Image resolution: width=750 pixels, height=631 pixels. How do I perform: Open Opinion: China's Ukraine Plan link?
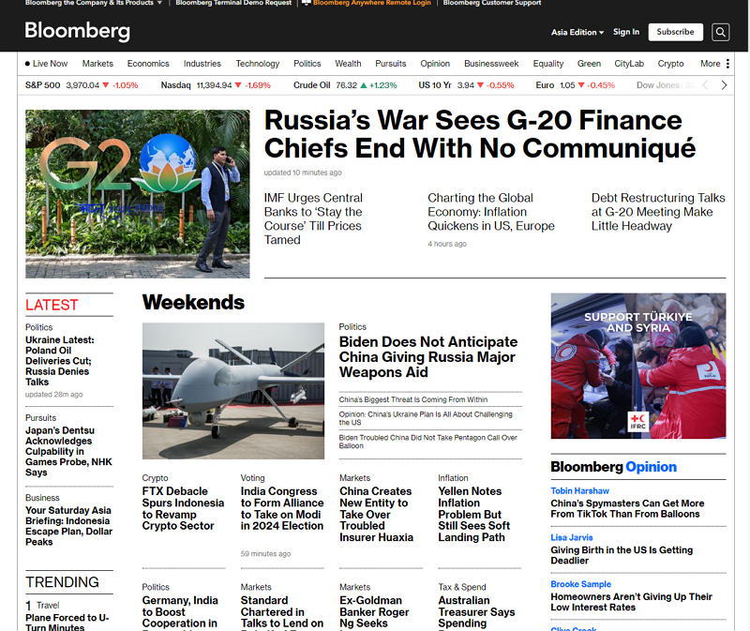point(426,418)
